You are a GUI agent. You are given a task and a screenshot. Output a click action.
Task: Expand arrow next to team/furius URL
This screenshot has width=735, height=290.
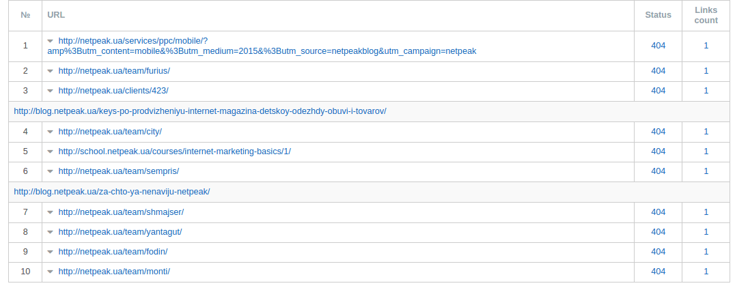(50, 71)
